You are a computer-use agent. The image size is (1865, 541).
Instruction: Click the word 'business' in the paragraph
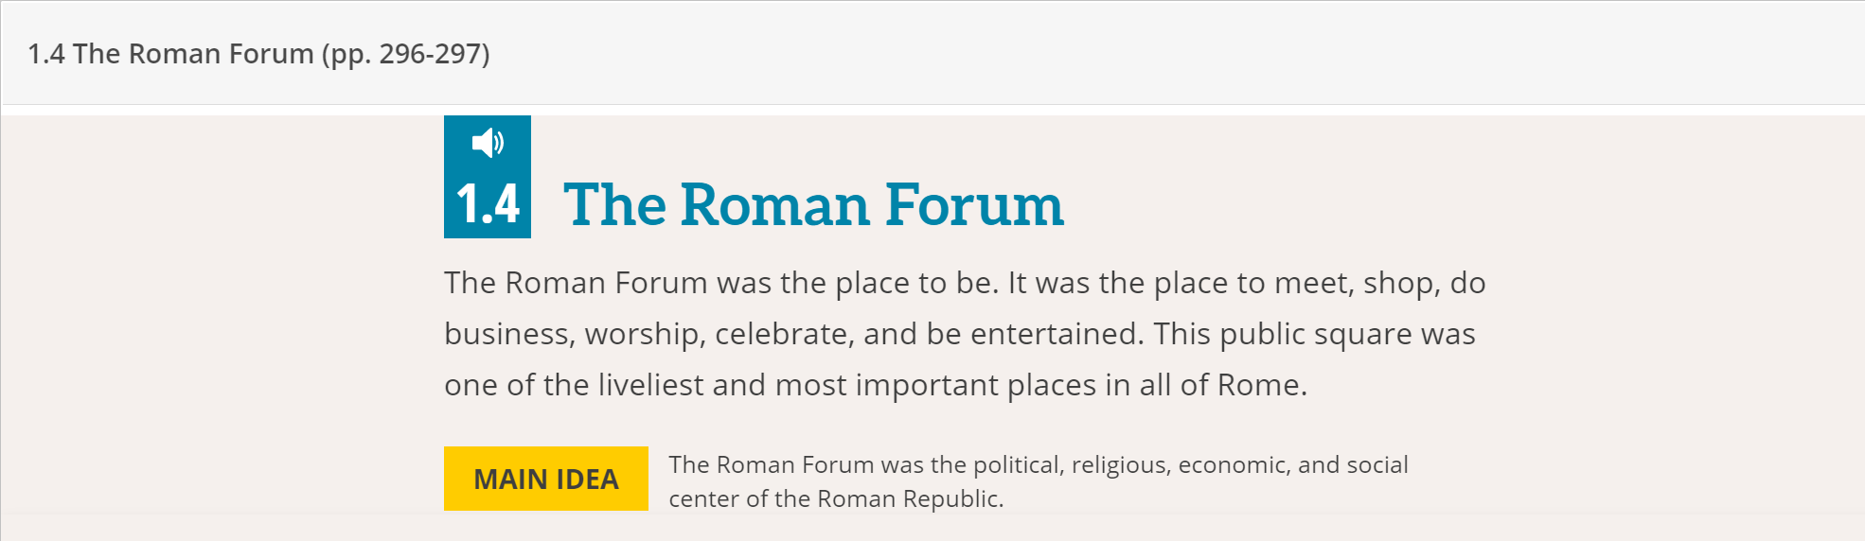[x=507, y=334]
